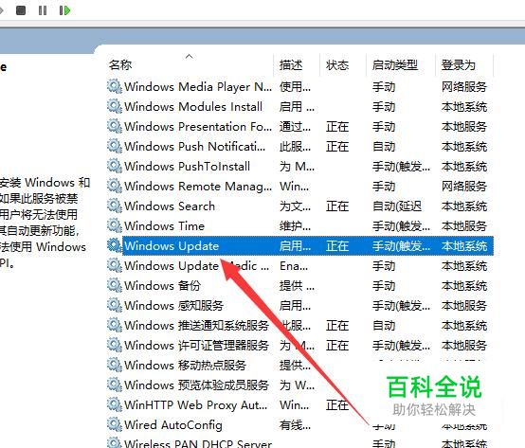Click gear icon beside Windows 预览体验成员服务
Image resolution: width=525 pixels, height=448 pixels.
115,385
